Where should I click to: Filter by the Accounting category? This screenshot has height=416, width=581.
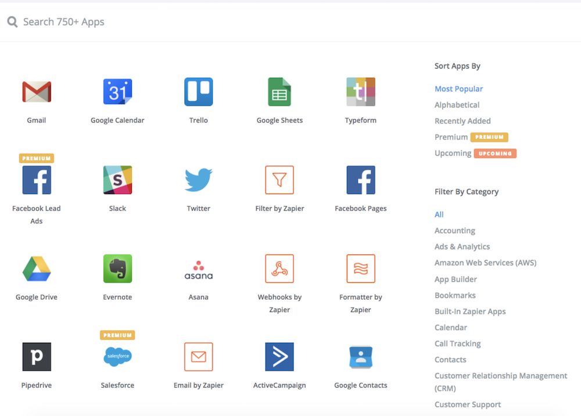click(454, 231)
